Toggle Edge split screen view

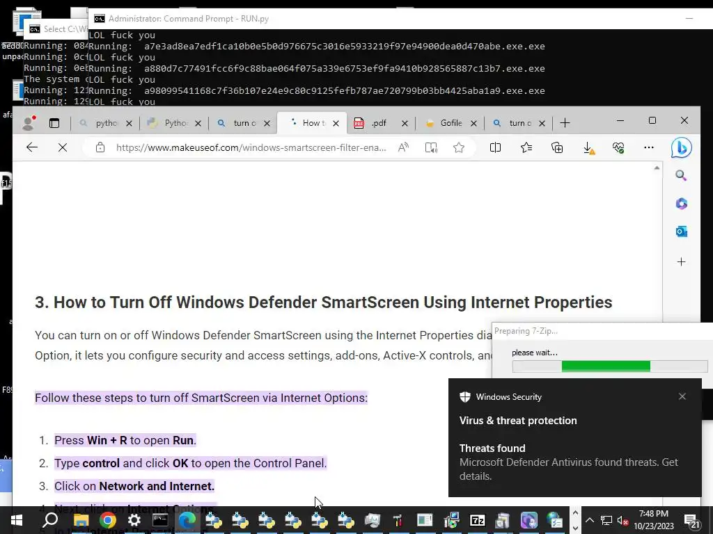point(495,147)
